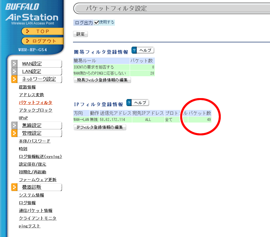This screenshot has width=270, height=237.
Task: Select the パケットフィルタ link
Action: 35,103
